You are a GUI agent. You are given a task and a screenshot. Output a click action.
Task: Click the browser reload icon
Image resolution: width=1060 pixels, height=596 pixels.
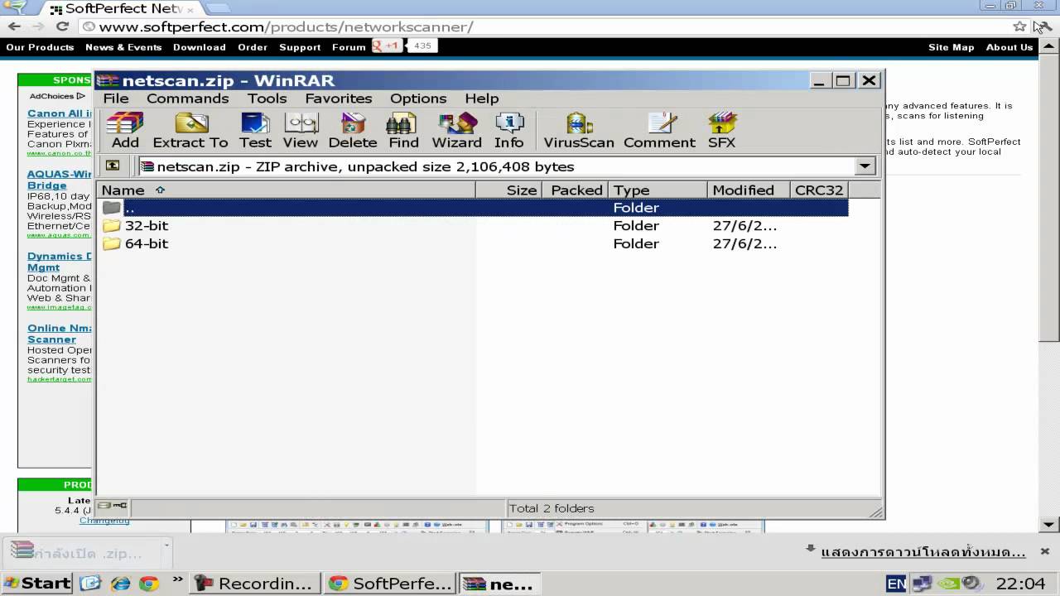[x=62, y=26]
